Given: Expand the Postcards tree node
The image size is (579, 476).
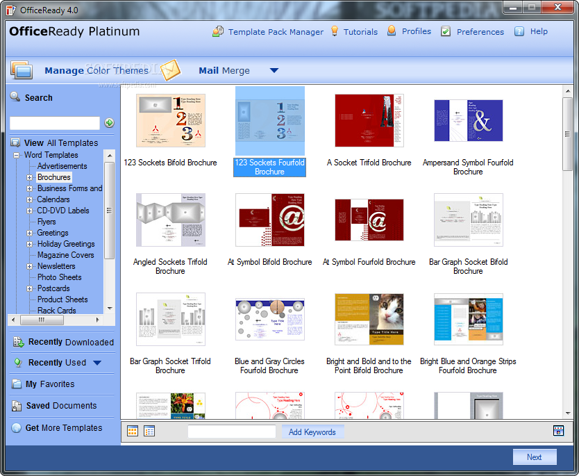Looking at the screenshot, I should pyautogui.click(x=30, y=288).
